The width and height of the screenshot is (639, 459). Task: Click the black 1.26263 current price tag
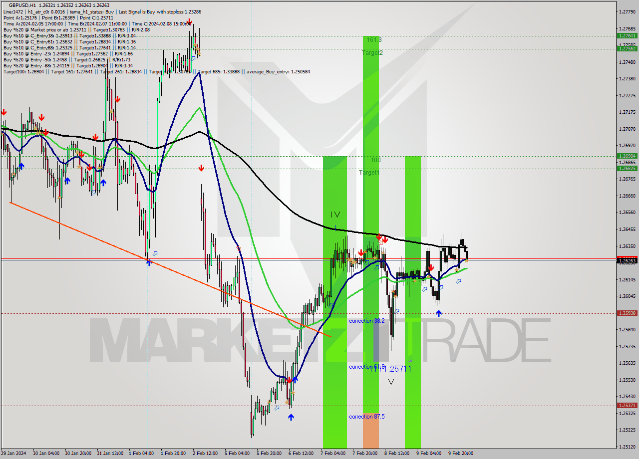627,260
